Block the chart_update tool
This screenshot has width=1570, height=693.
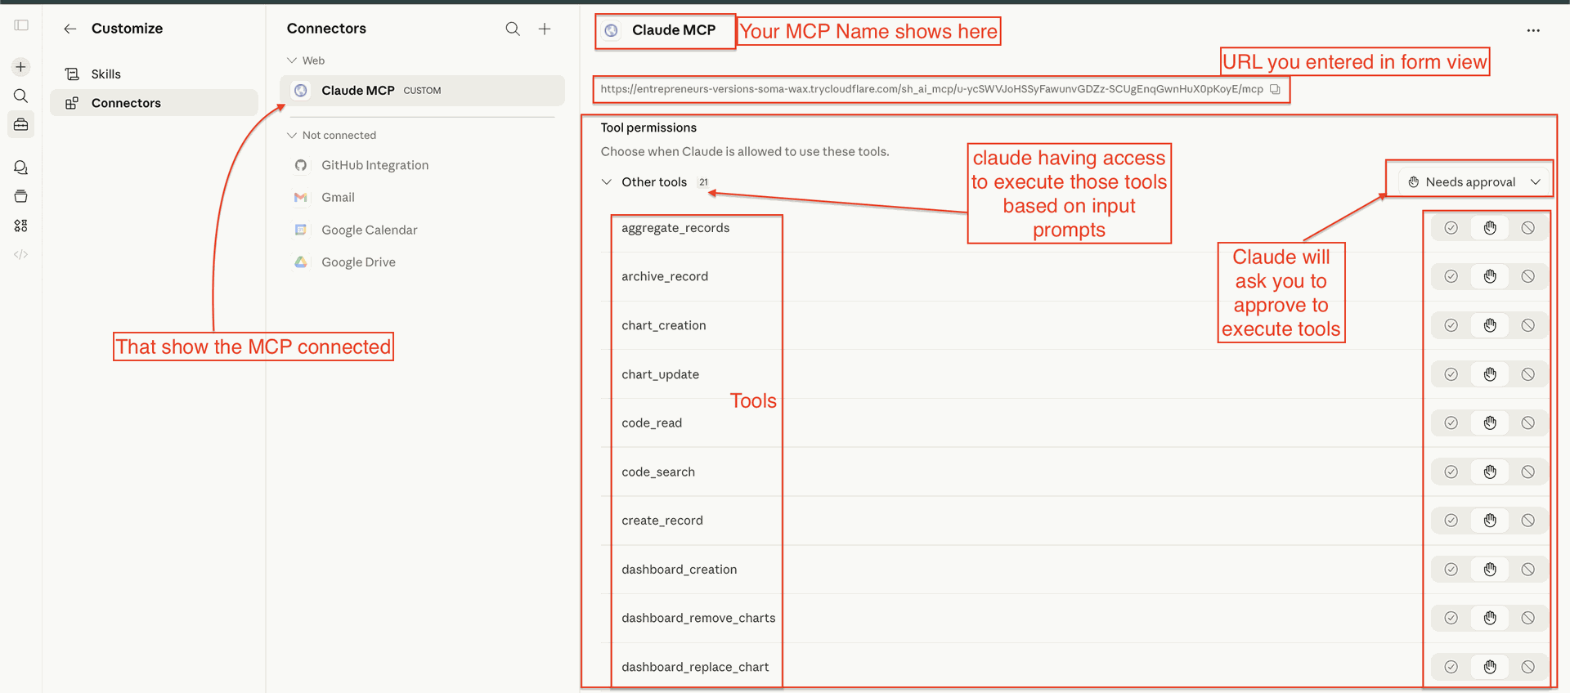tap(1527, 374)
